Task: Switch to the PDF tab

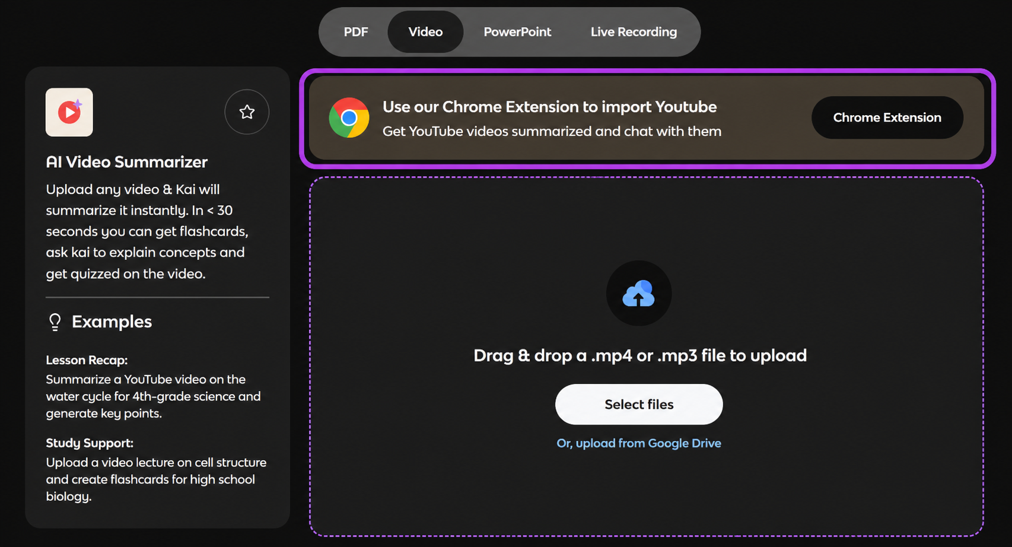Action: (x=356, y=32)
